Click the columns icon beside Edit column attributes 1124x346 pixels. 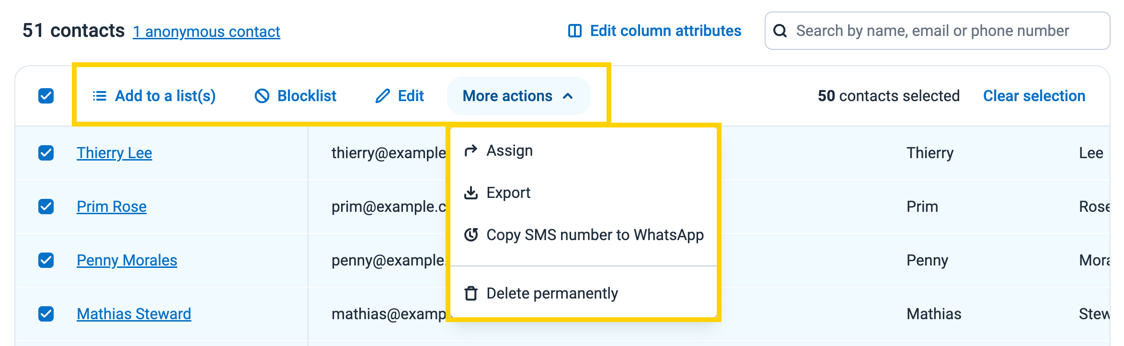click(575, 31)
